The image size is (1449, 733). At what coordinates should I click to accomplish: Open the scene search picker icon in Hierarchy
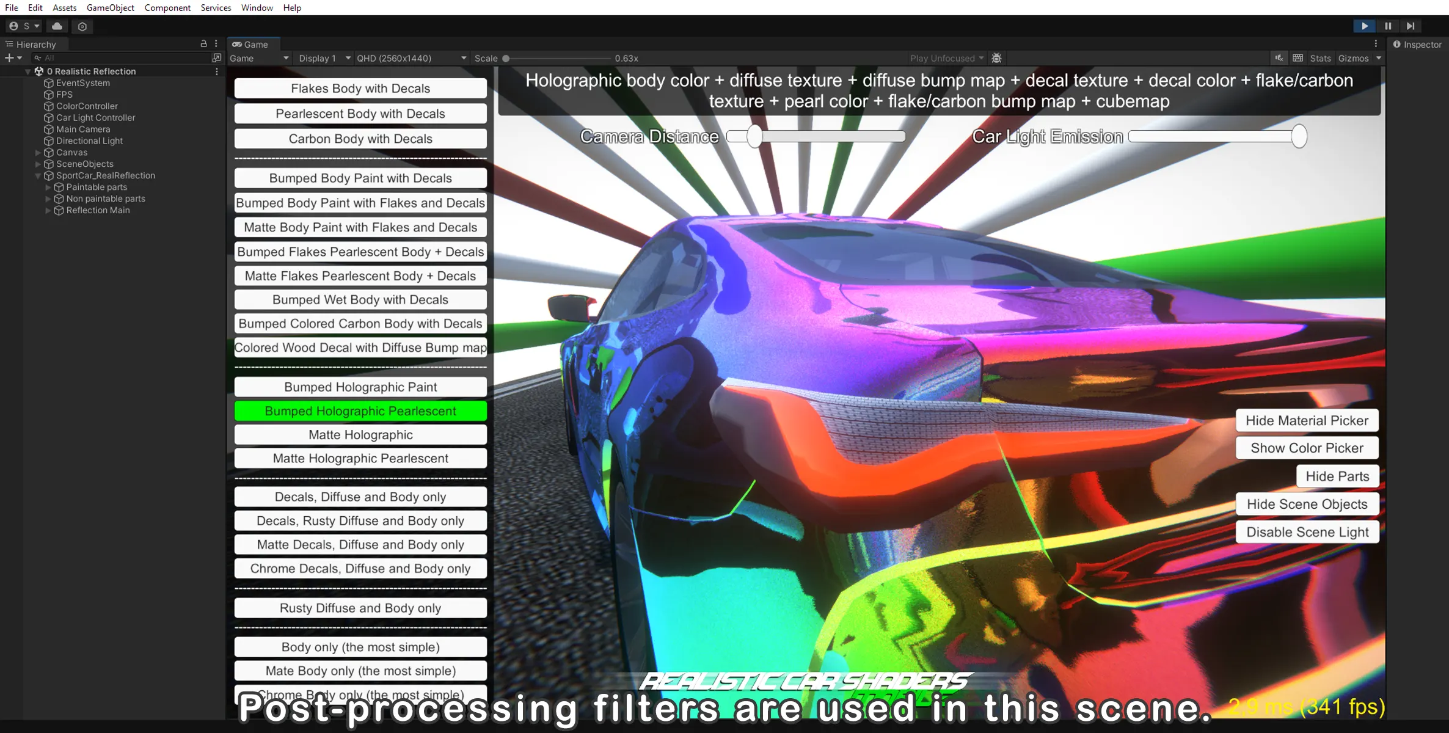coord(216,58)
